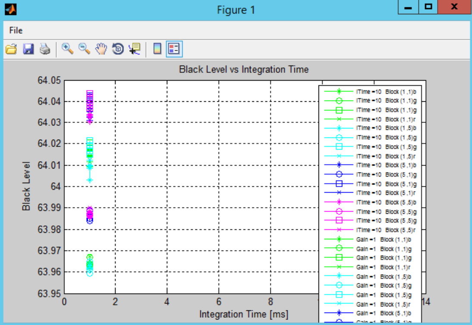Toggle the Insert Colorbar button
Viewport: 472px width, 325px height.
pyautogui.click(x=158, y=49)
